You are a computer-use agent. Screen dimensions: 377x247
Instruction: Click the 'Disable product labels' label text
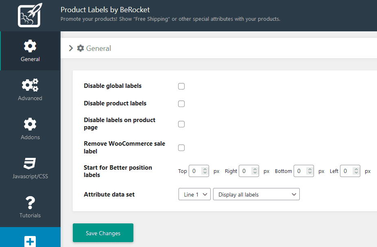(115, 103)
